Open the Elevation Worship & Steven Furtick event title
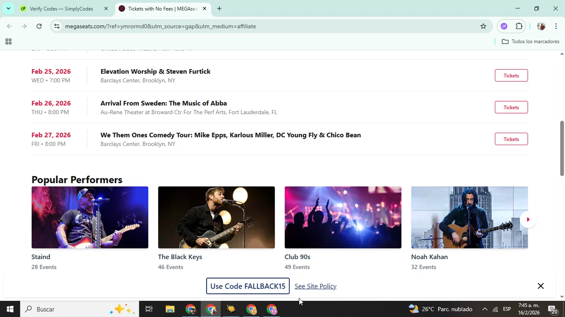The height and width of the screenshot is (317, 565). tap(156, 71)
